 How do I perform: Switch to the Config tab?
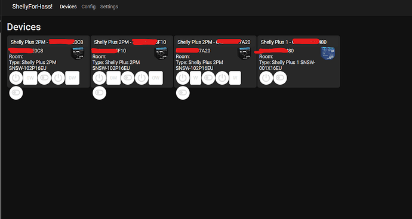(x=88, y=7)
